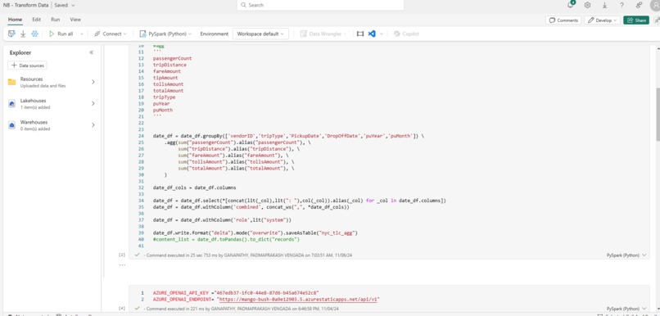660x316 pixels.
Task: Open the Connect dropdown
Action: tap(111, 34)
